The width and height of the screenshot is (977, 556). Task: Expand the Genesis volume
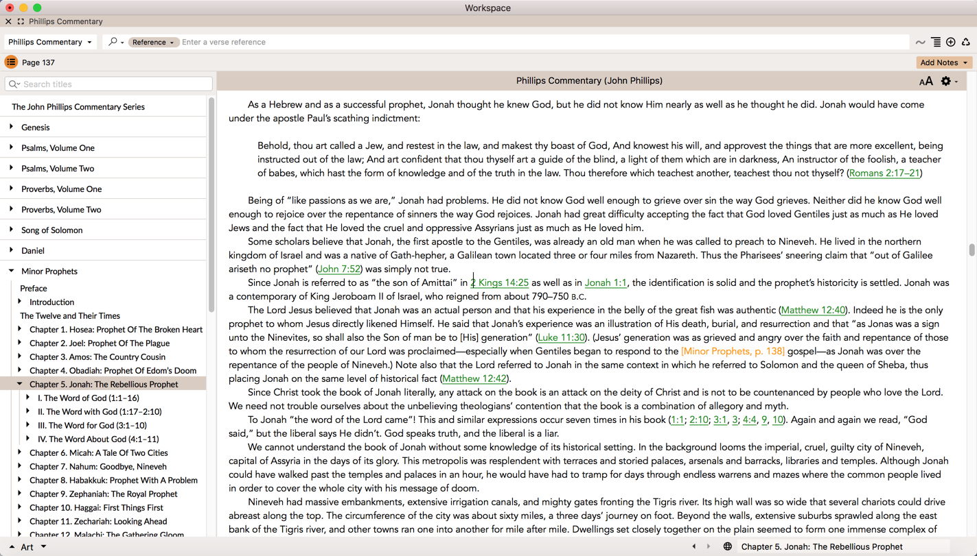coord(12,127)
